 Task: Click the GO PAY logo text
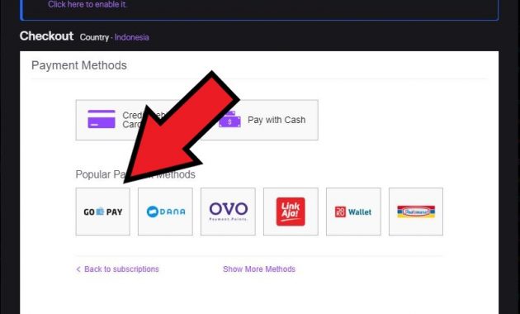103,212
